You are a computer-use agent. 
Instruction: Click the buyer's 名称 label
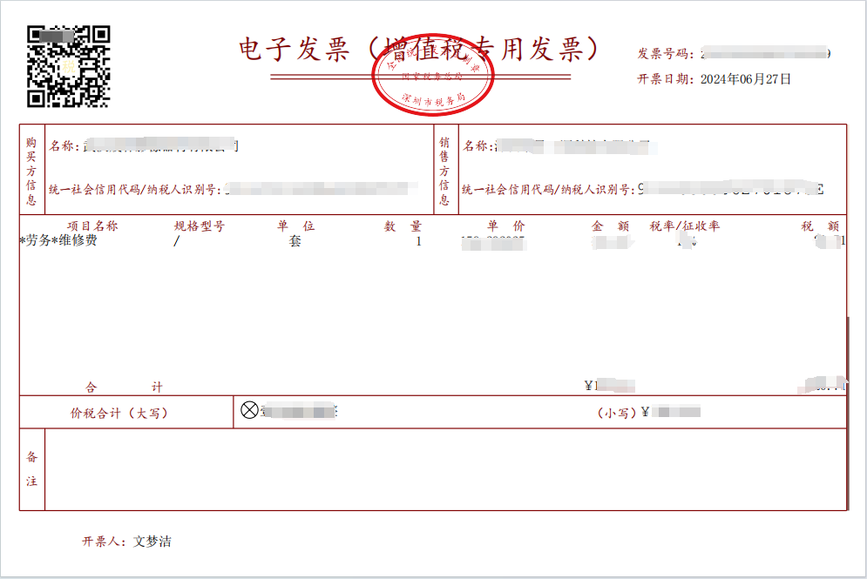pyautogui.click(x=64, y=146)
